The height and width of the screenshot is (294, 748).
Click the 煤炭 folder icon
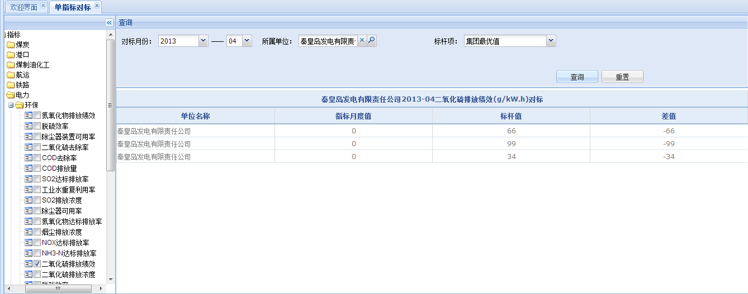coord(11,45)
